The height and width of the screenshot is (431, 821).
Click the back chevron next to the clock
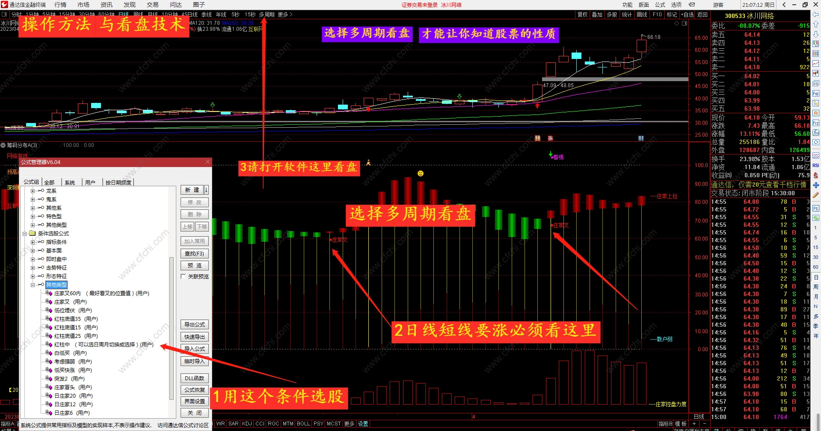[x=784, y=5]
